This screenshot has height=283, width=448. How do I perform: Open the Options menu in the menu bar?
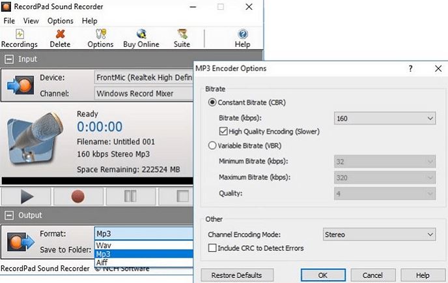(61, 21)
